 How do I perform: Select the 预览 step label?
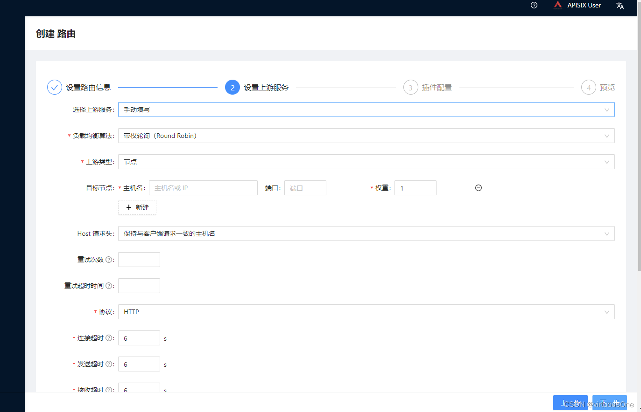(607, 87)
